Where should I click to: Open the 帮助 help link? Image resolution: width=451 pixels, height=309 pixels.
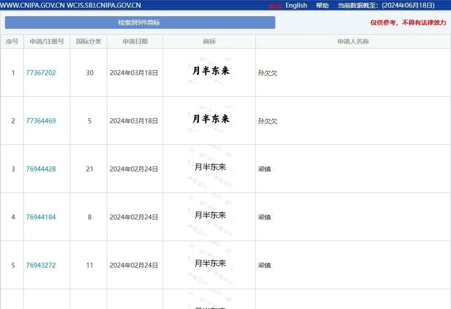pyautogui.click(x=322, y=5)
